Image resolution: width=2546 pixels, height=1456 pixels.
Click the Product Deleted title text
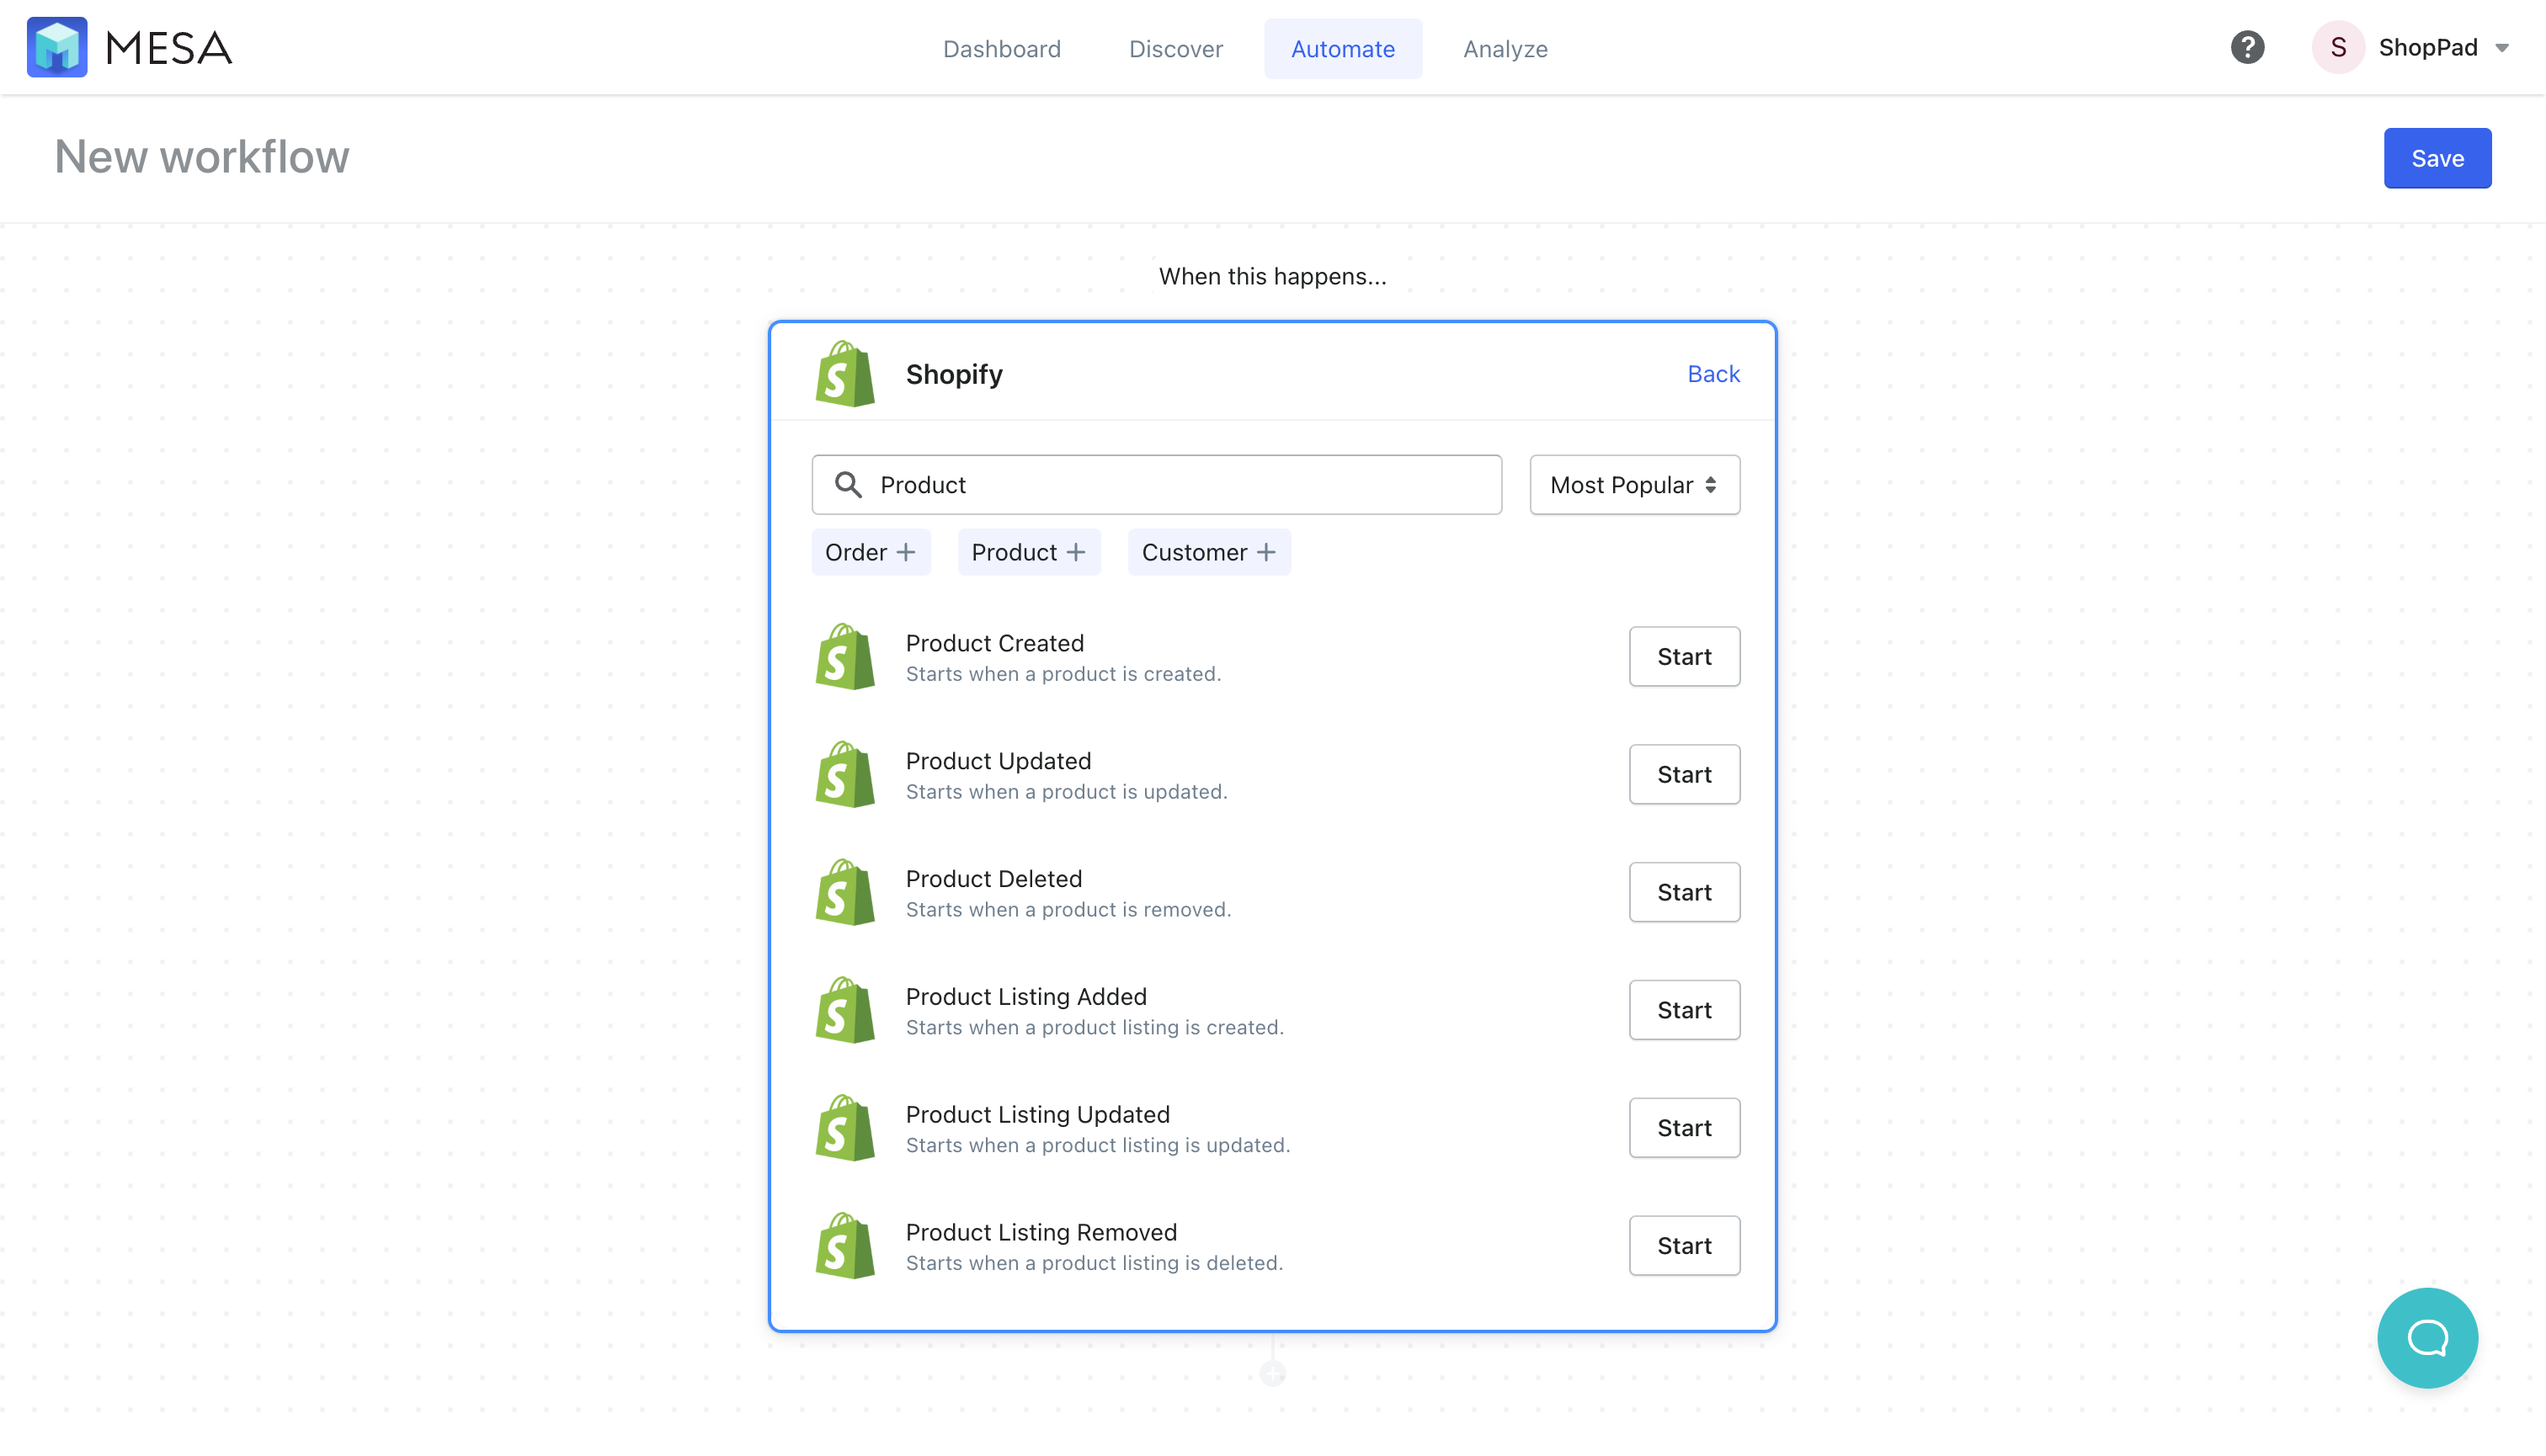(993, 879)
